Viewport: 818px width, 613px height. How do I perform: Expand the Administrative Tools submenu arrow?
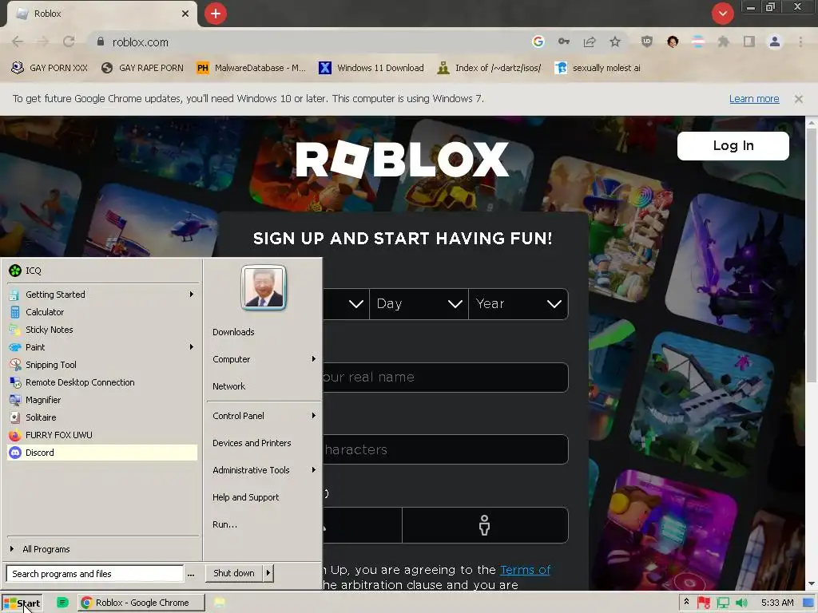pos(313,470)
